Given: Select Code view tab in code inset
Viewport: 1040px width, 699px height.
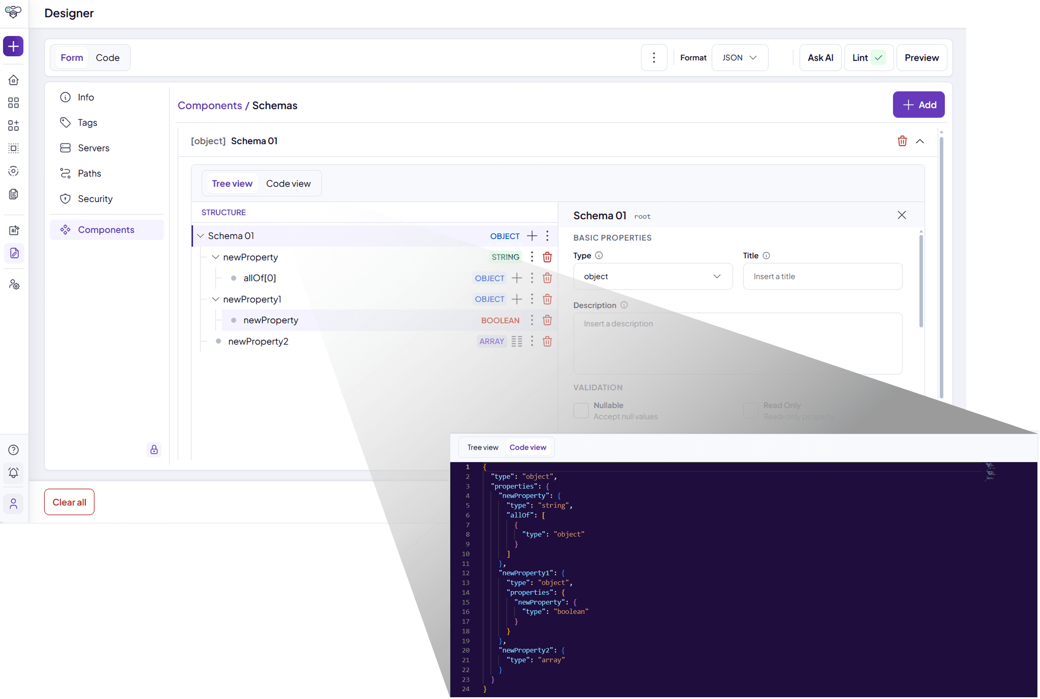Looking at the screenshot, I should (528, 448).
